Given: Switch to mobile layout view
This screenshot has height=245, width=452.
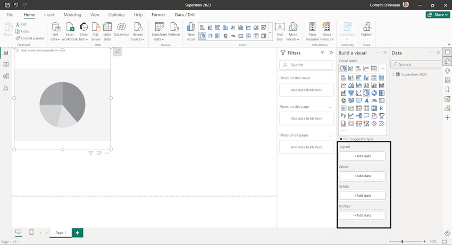Looking at the screenshot, I should pyautogui.click(x=31, y=232).
